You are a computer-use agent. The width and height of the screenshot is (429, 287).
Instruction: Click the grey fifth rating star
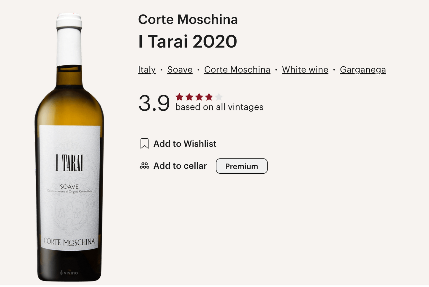(219, 97)
